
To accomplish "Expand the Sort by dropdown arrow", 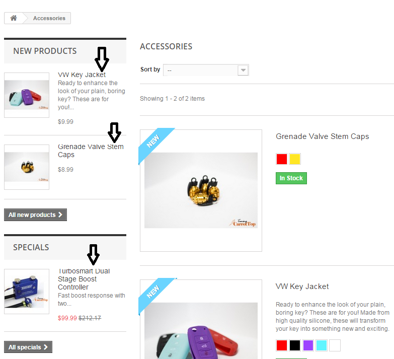I will point(243,70).
